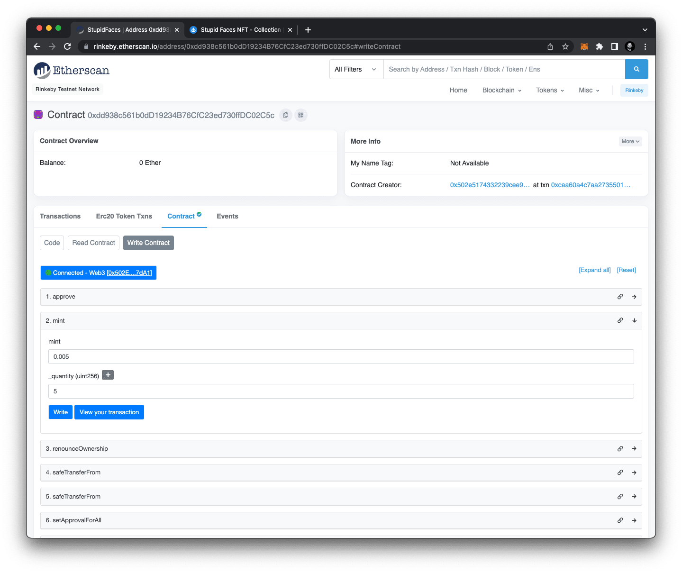Viewport: 682px width, 573px height.
Task: Open the contract creator address link
Action: pos(490,185)
